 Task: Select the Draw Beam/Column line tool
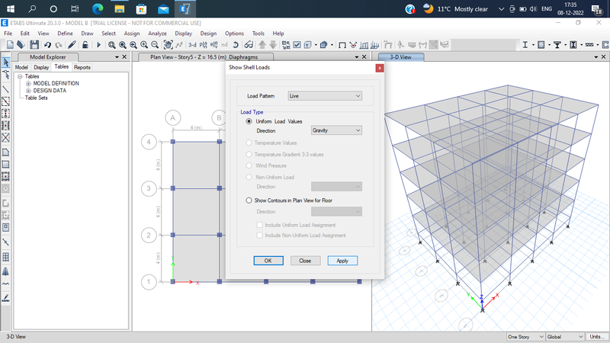point(6,89)
